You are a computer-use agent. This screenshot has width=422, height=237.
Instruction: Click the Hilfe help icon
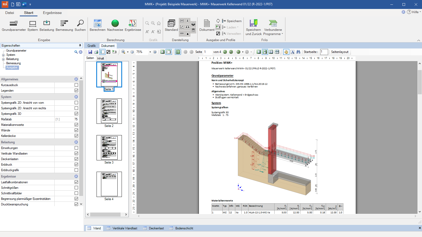(409, 12)
